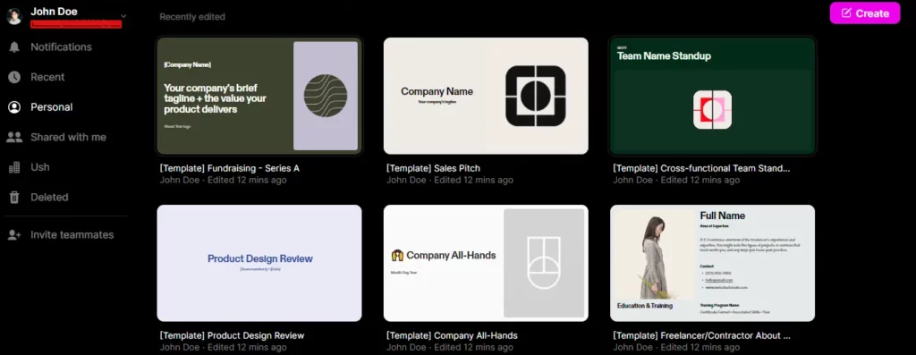This screenshot has width=916, height=355.
Task: Click "[Template] Fundraising - Series A" title
Action: (230, 168)
